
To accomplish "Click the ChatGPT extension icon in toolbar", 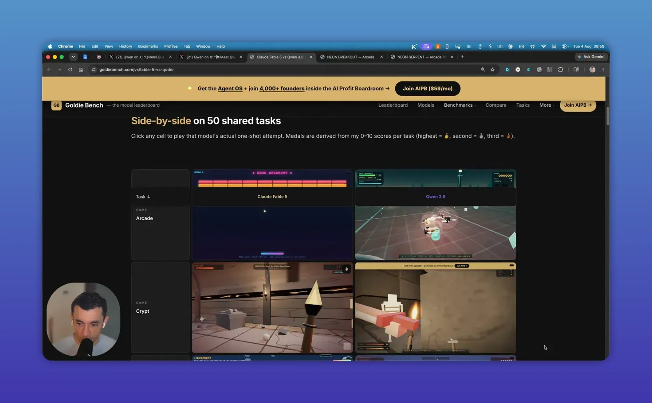I will click(x=539, y=70).
